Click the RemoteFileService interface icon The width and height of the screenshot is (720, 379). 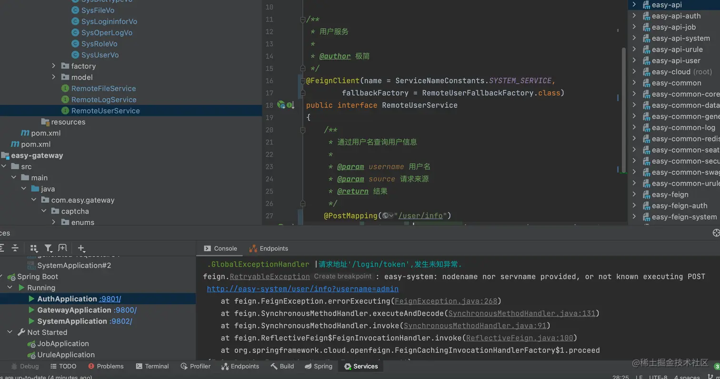point(66,88)
